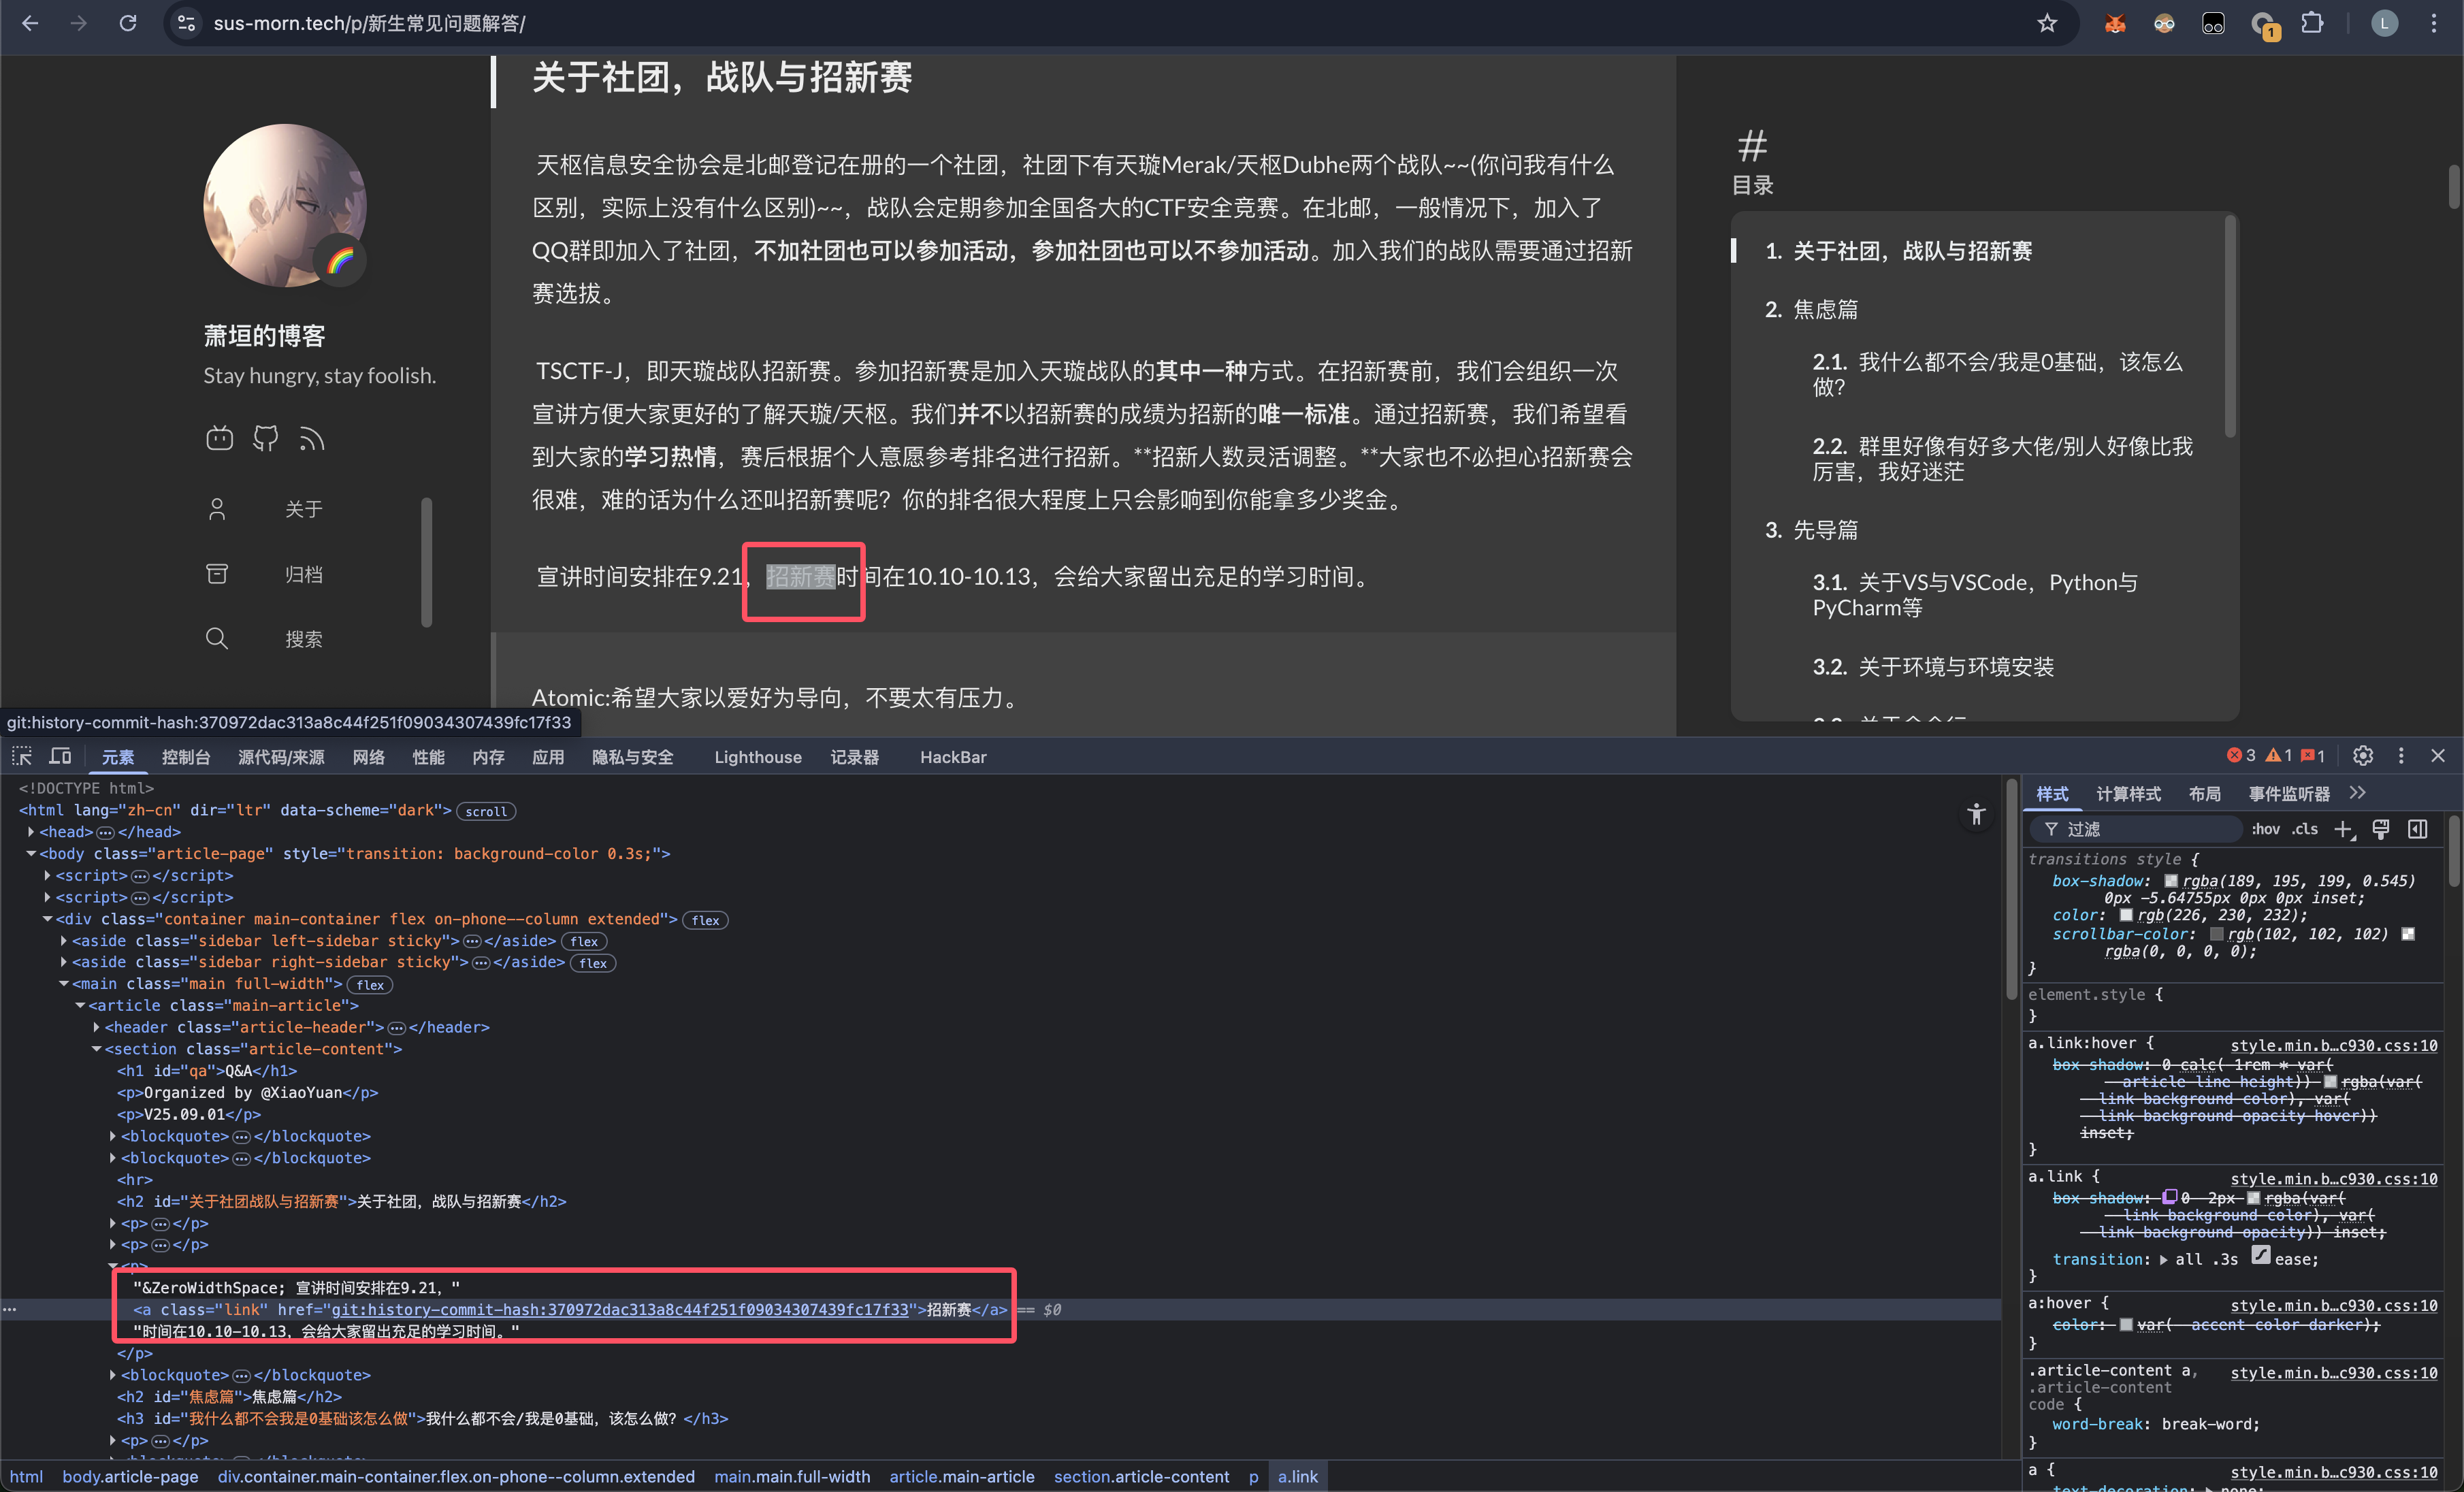Viewport: 2464px width, 1492px height.
Task: Click the RSS feed icon
Action: [x=311, y=438]
